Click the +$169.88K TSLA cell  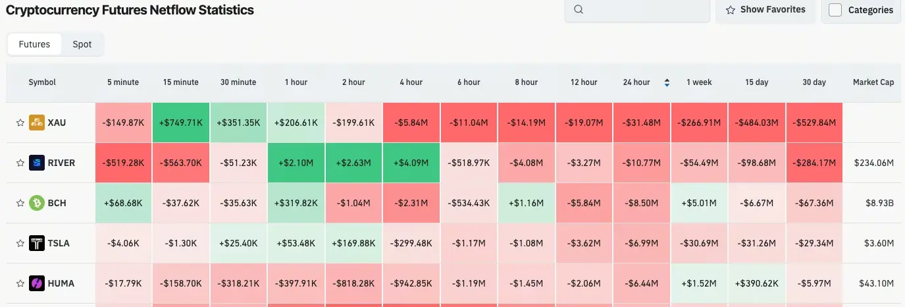point(353,243)
